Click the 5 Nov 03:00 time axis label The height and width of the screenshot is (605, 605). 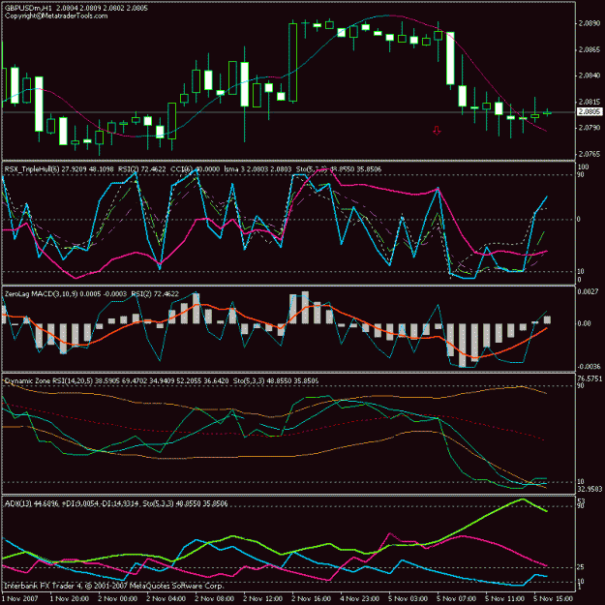[x=408, y=598]
